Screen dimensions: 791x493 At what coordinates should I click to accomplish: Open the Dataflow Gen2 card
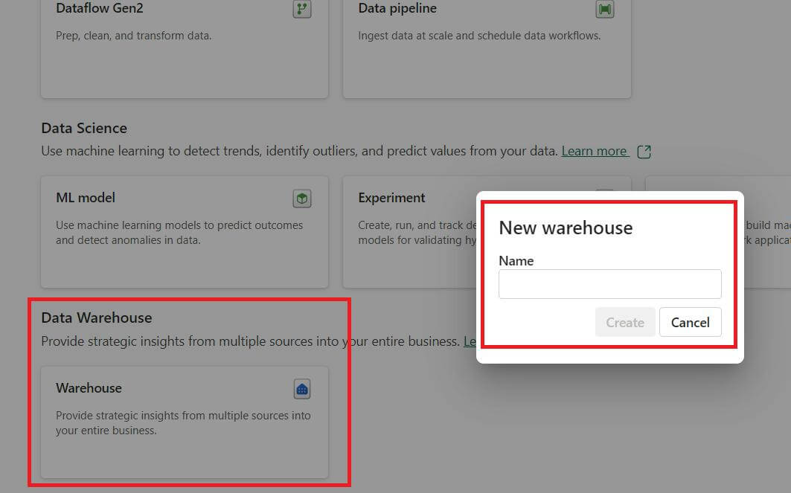tap(184, 48)
